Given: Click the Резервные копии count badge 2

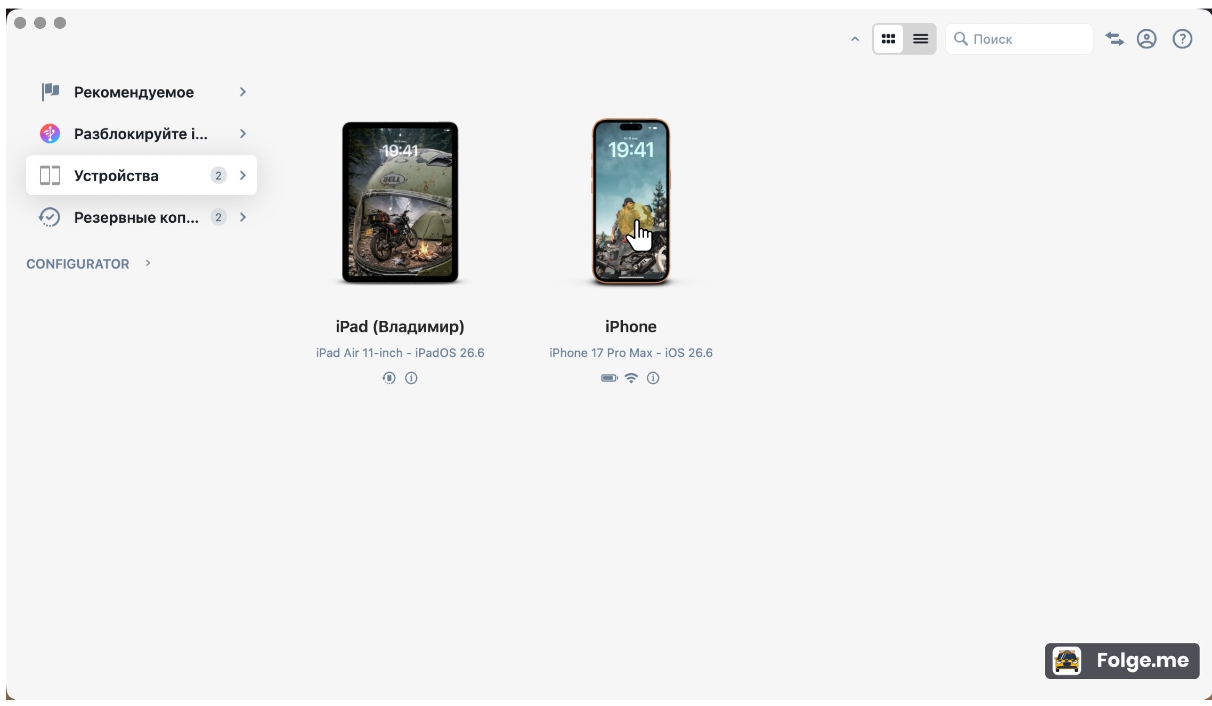Looking at the screenshot, I should (x=218, y=217).
